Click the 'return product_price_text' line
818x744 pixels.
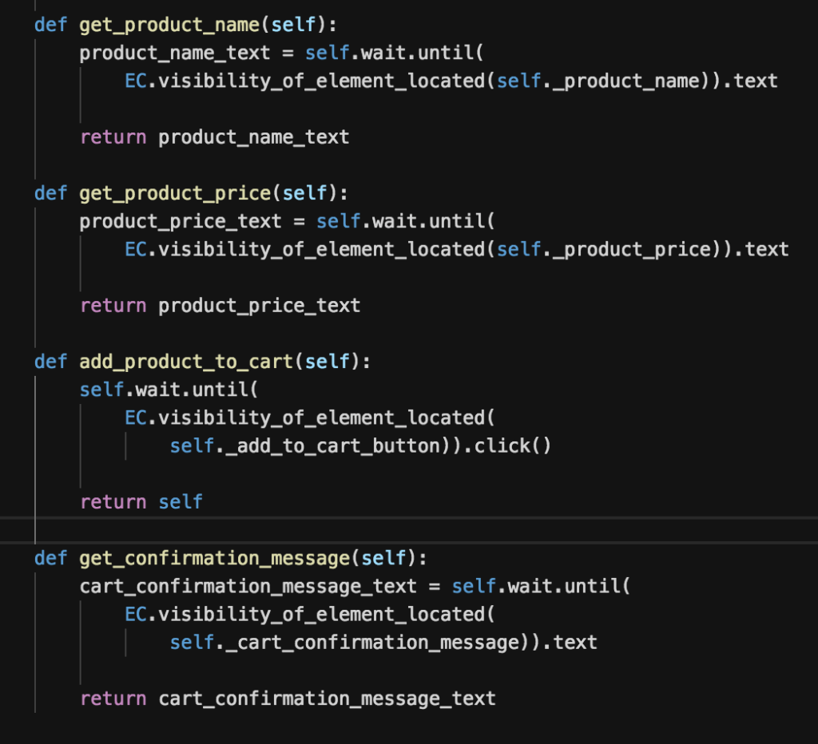[x=220, y=306]
